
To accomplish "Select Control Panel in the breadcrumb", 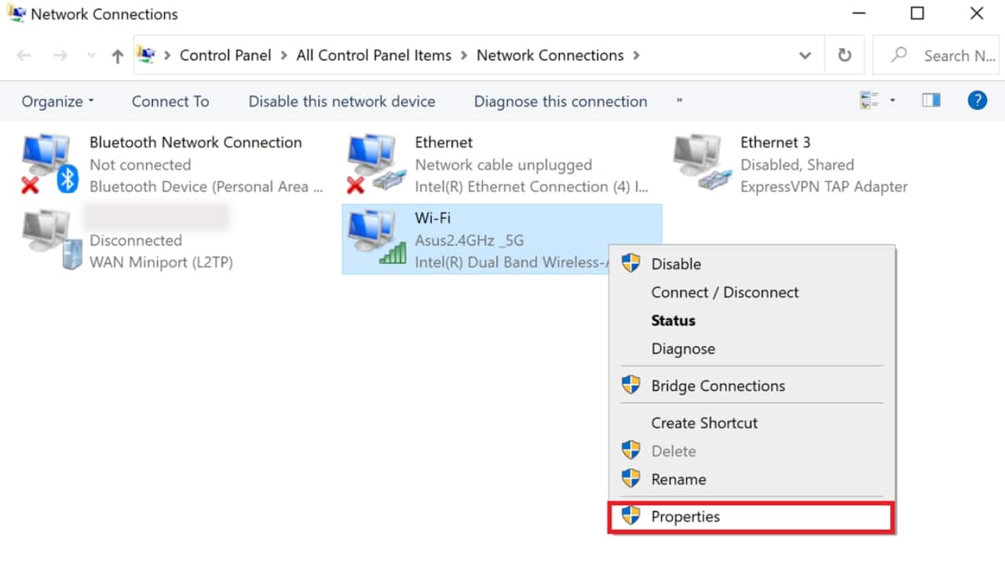I will [x=225, y=56].
